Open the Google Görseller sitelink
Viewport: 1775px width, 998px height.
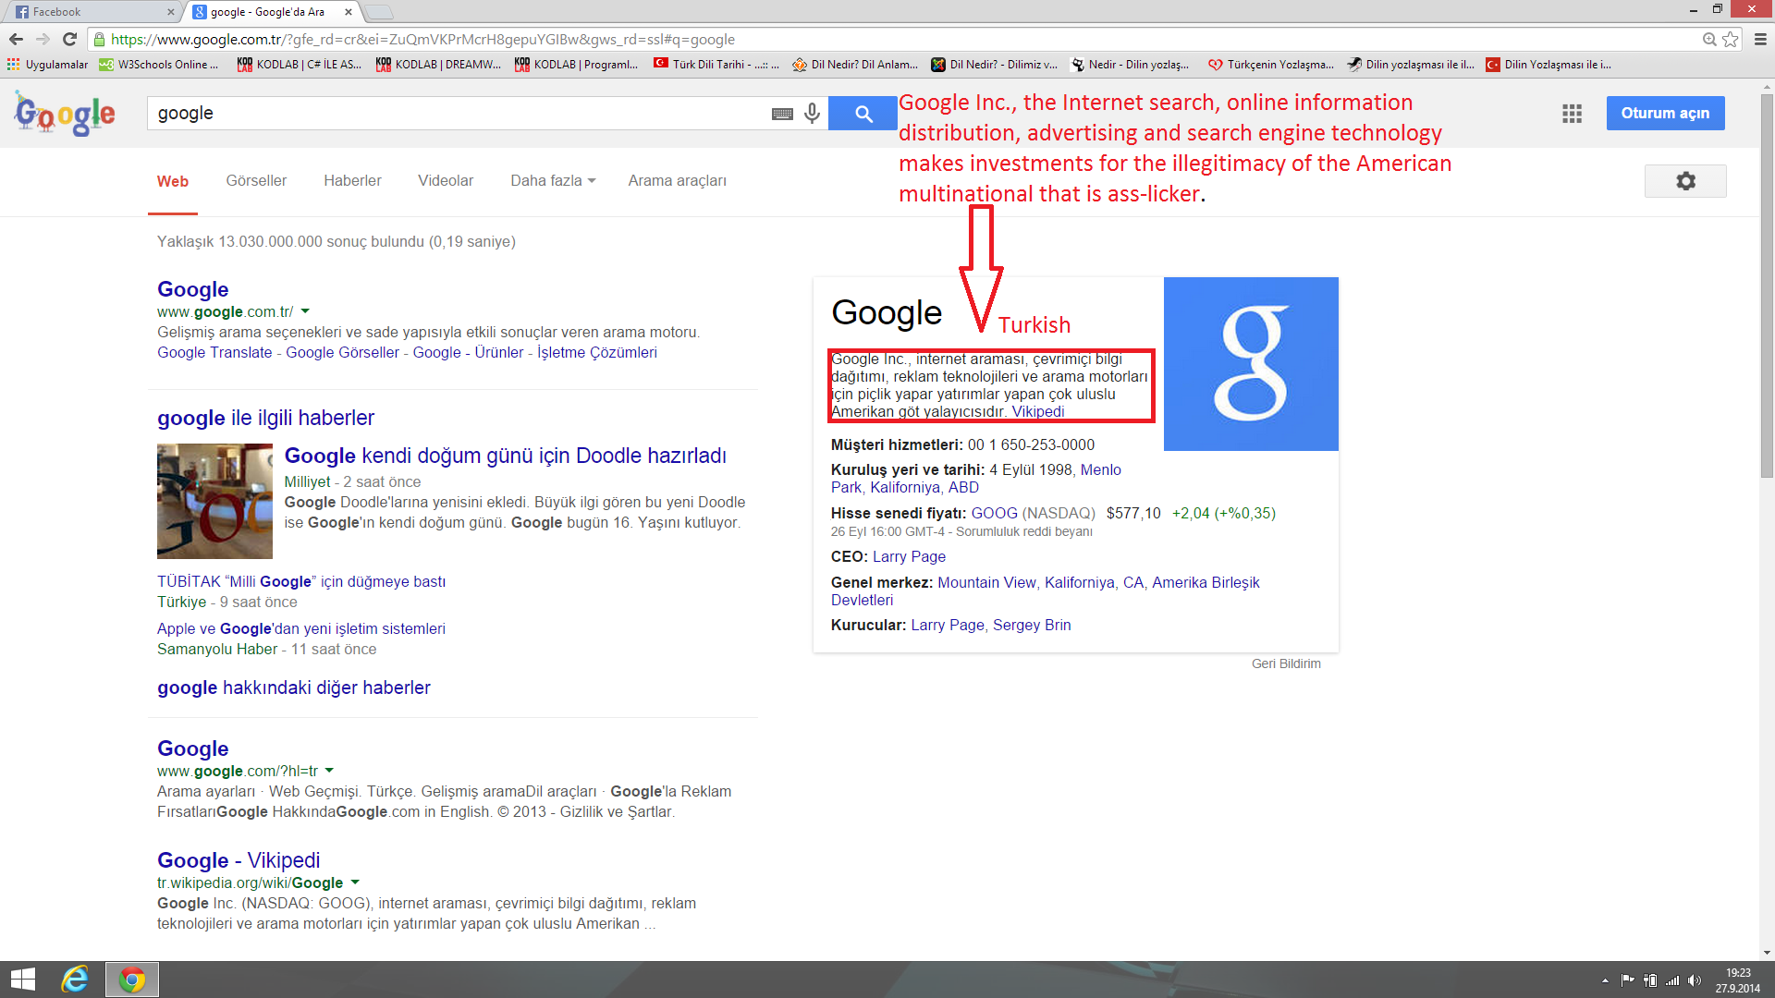[x=342, y=352]
